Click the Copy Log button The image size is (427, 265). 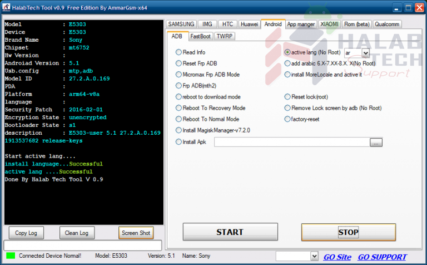click(26, 233)
